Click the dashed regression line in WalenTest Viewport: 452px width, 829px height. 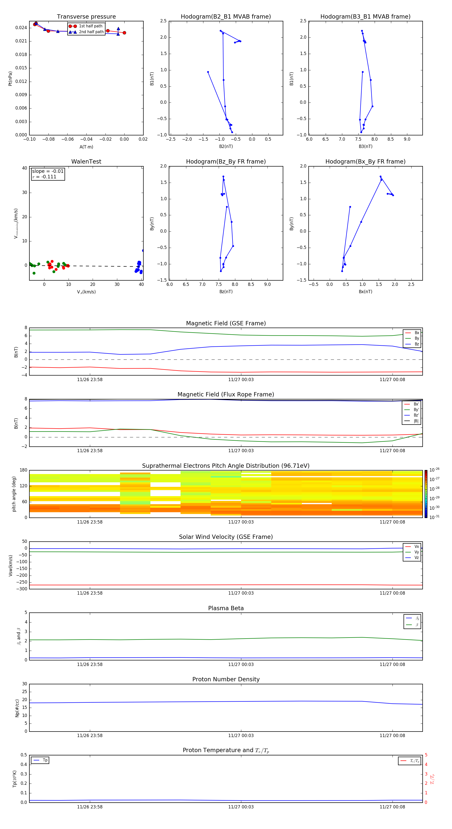[86, 266]
